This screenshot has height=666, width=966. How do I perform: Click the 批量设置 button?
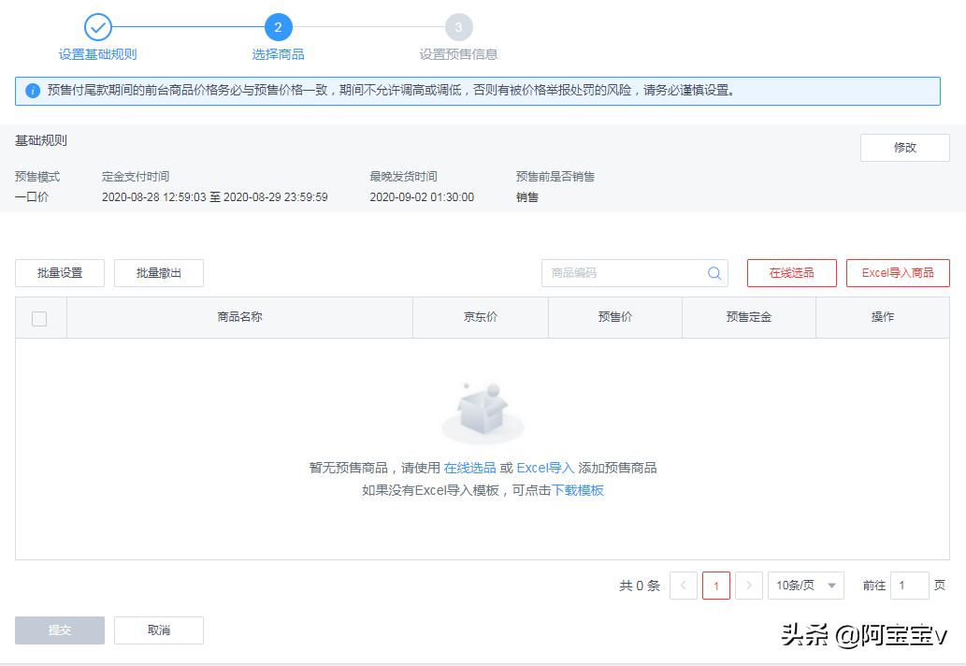(x=59, y=272)
